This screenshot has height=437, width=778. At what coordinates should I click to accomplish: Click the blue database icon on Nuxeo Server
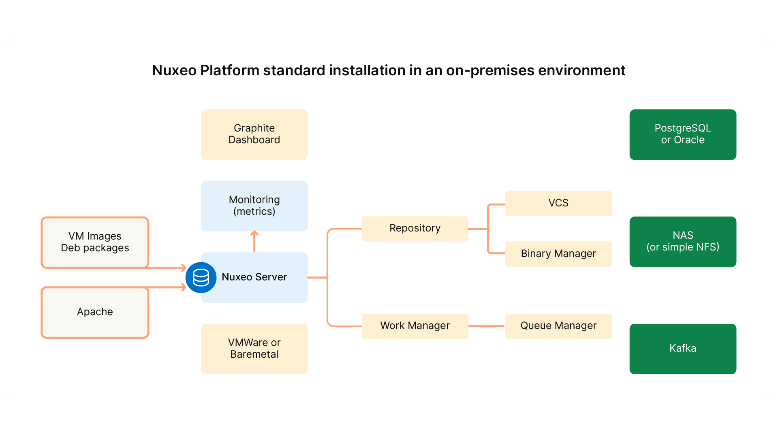[x=201, y=278]
